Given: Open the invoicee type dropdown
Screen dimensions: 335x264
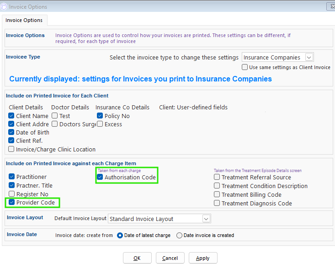Looking at the screenshot, I should (x=309, y=57).
